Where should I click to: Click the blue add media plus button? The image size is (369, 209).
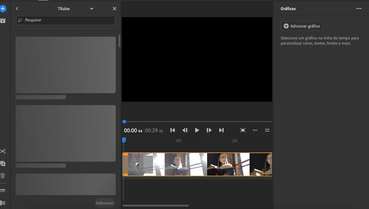point(3,9)
